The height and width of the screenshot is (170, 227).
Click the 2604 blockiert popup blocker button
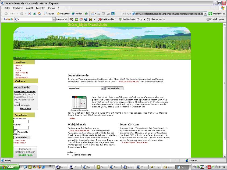pos(107,19)
